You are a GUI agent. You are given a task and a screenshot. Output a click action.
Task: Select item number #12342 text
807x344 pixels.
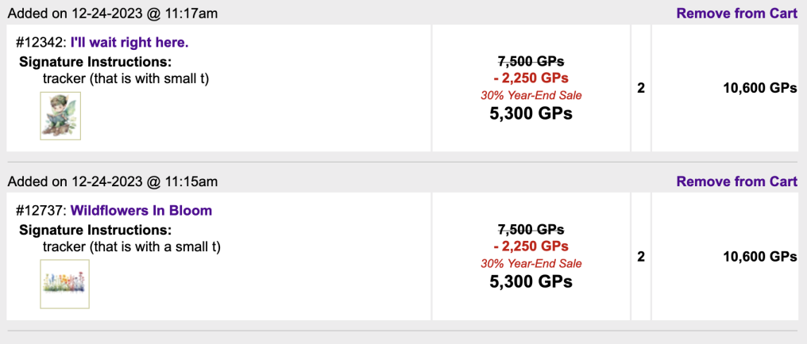coord(41,43)
